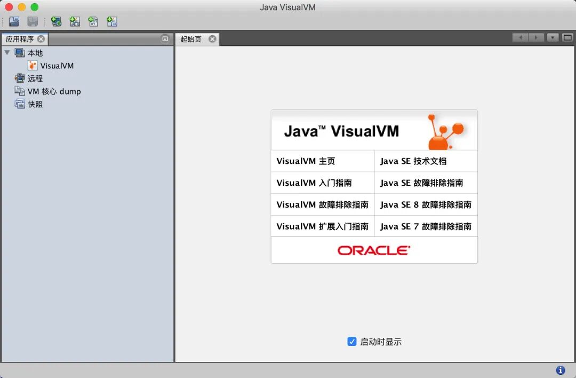
Task: Click the Load snapshot toolbar icon
Action: coord(14,21)
